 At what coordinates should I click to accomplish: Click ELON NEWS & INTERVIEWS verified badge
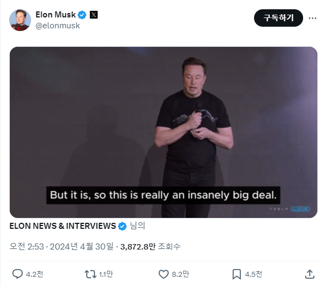122,226
